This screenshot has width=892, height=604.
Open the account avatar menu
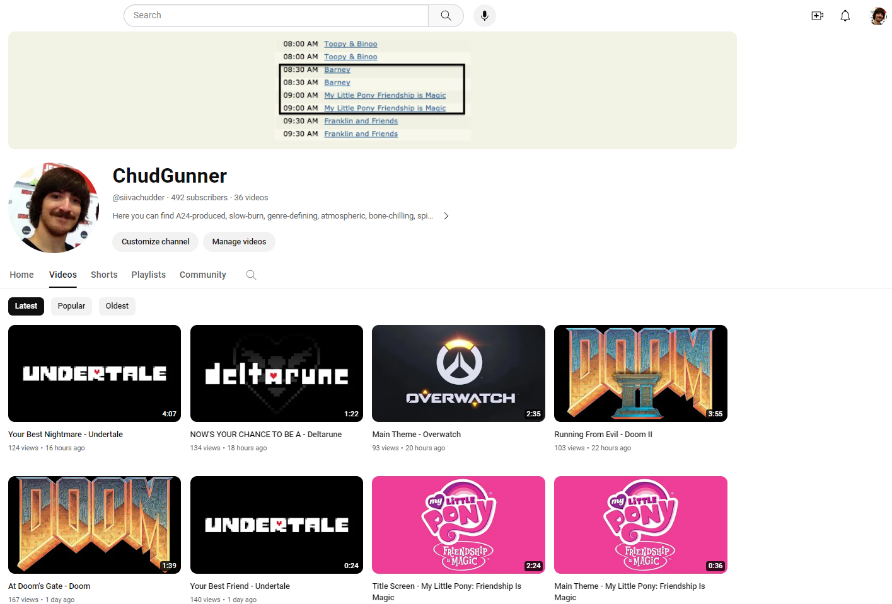878,16
